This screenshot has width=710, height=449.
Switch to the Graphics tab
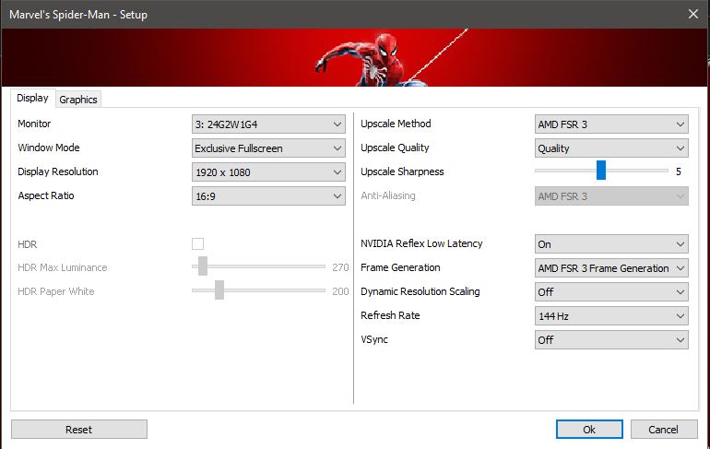[x=78, y=100]
